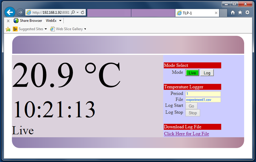This screenshot has height=162, width=256.
Task: Go back with the browser Back arrow
Action: 10,12
